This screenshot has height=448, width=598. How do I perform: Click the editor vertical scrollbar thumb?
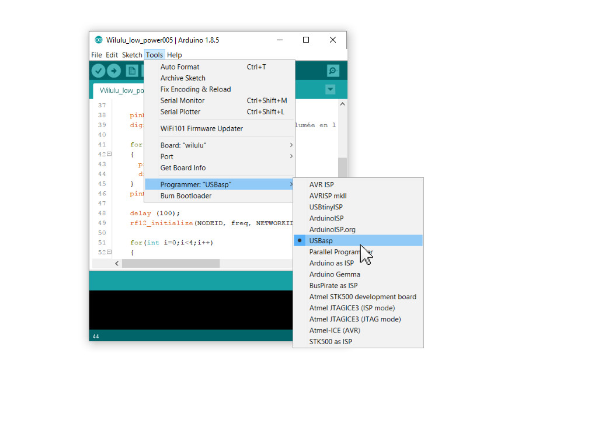click(342, 167)
